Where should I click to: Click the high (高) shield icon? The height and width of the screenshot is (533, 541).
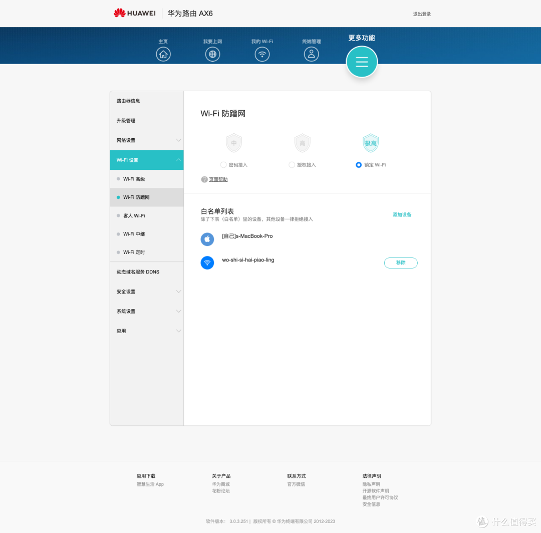(x=302, y=143)
